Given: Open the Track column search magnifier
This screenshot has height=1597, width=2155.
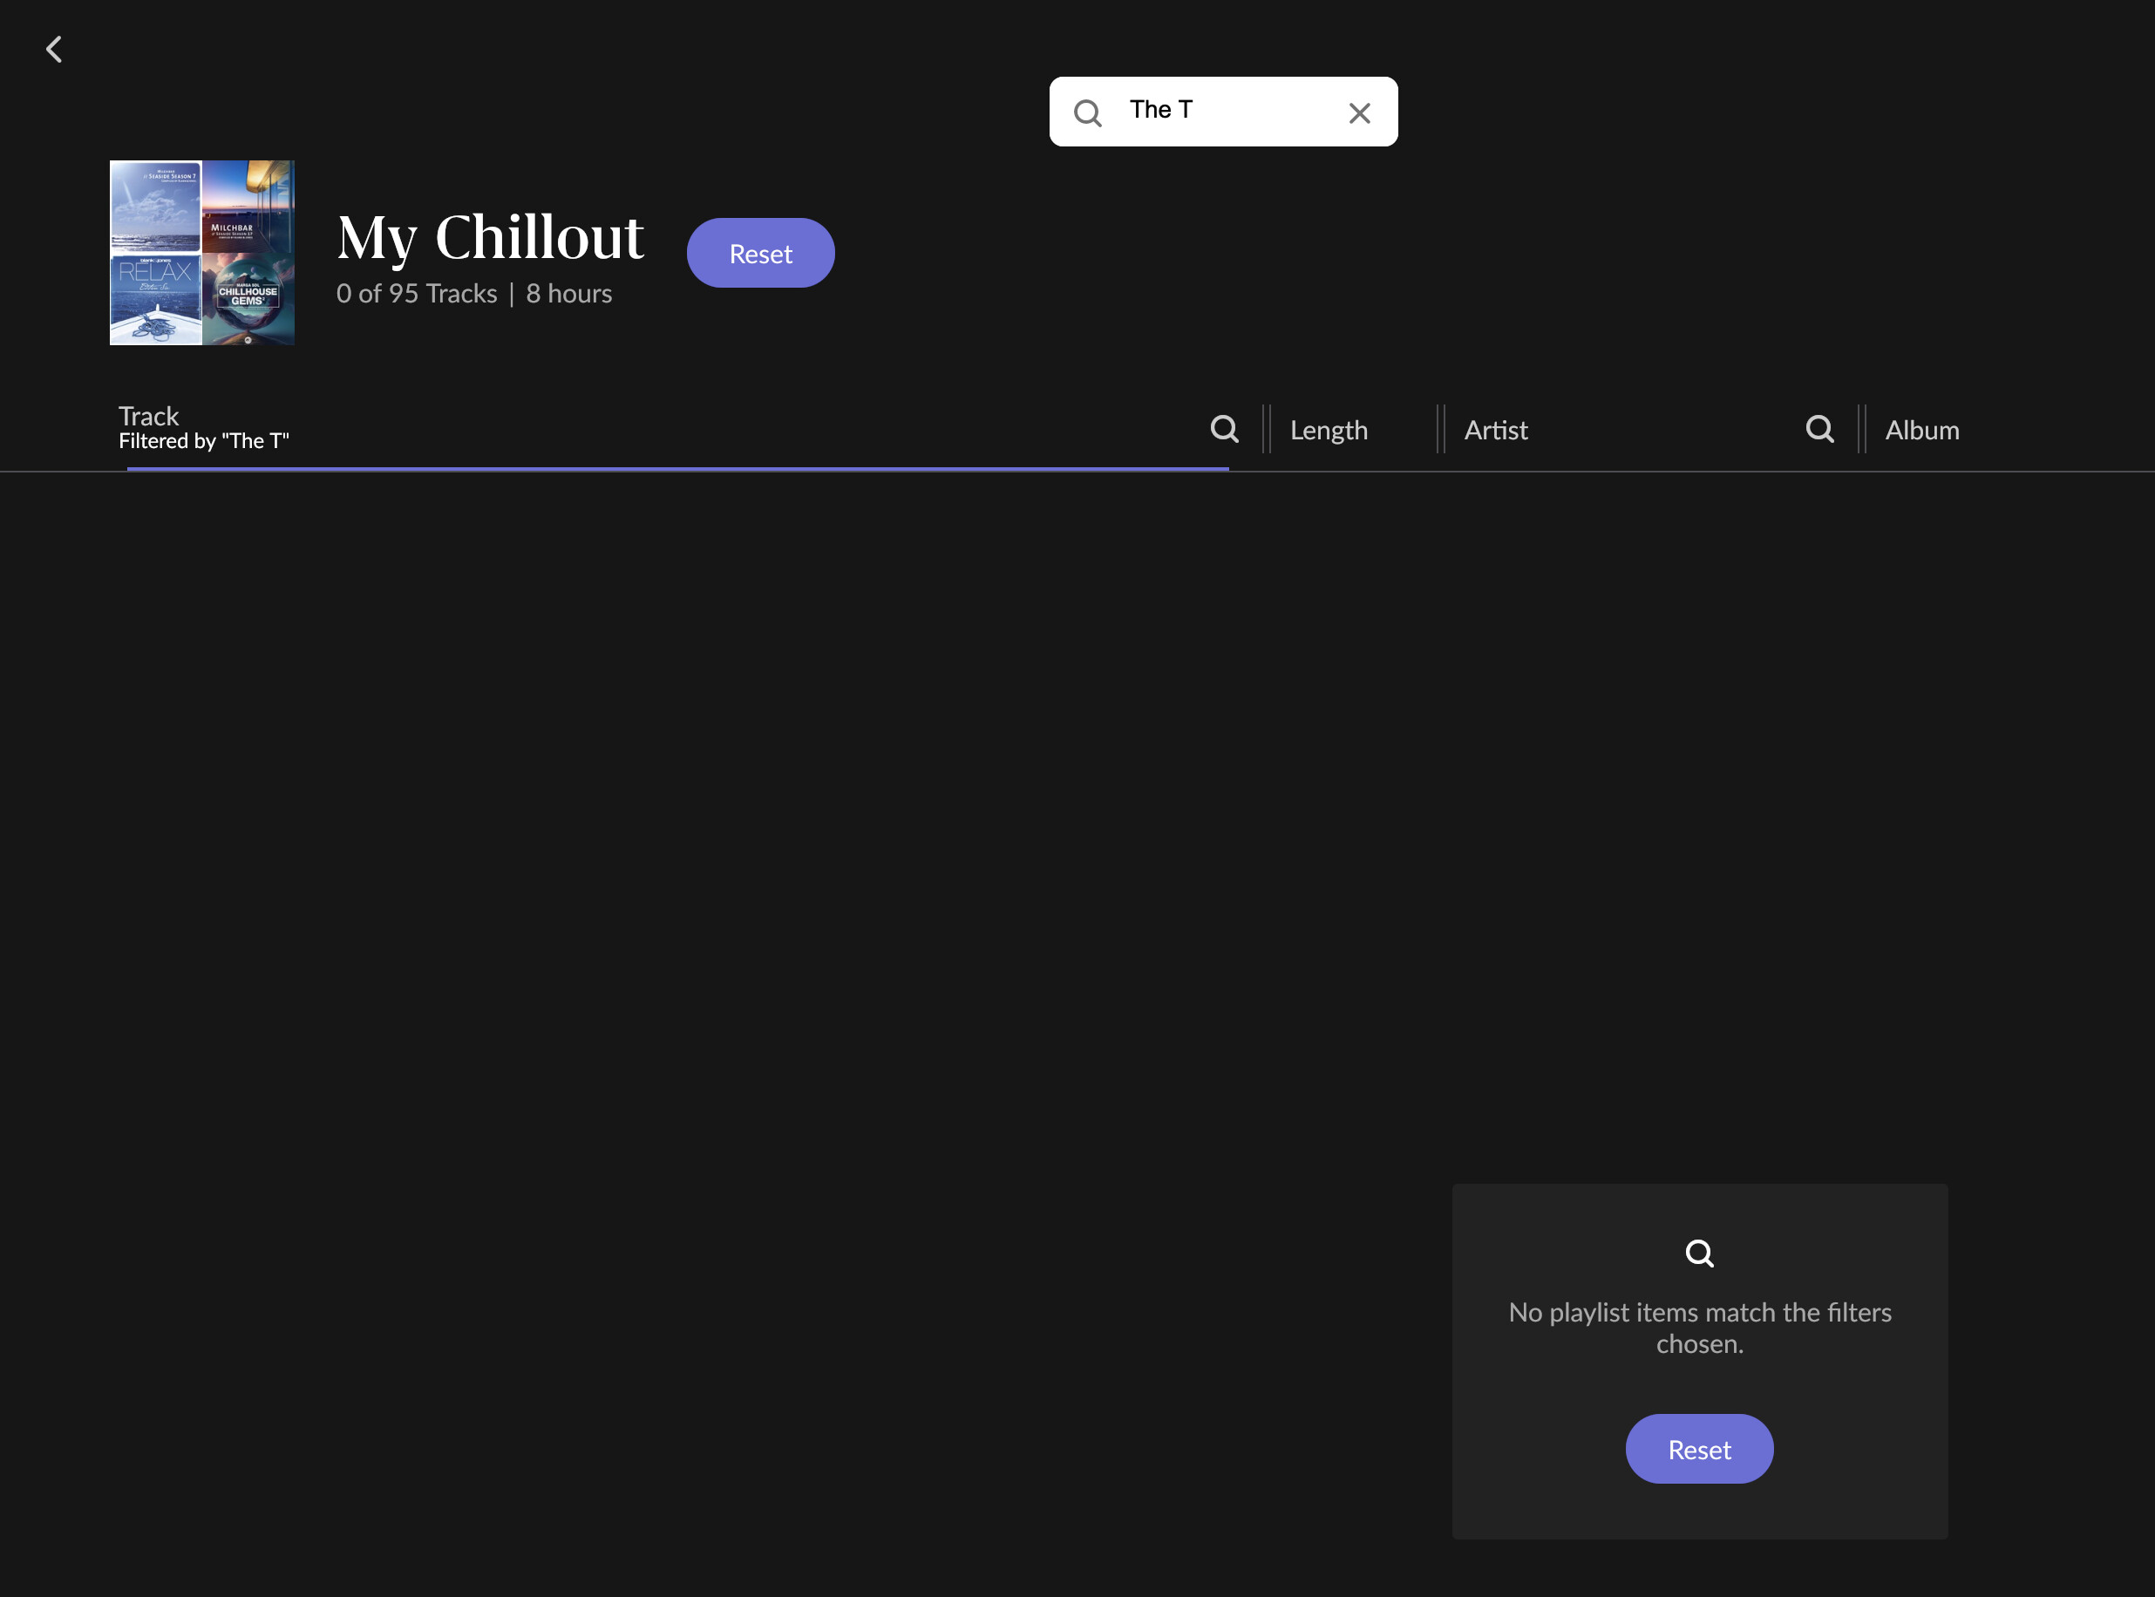Looking at the screenshot, I should [1225, 429].
